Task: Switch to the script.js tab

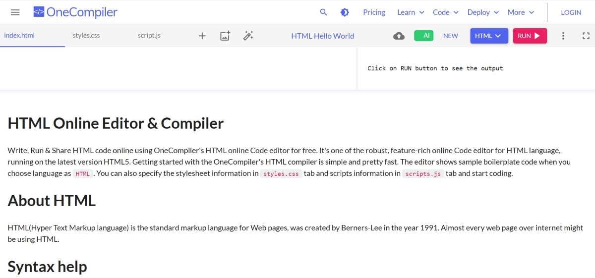Action: pyautogui.click(x=149, y=36)
